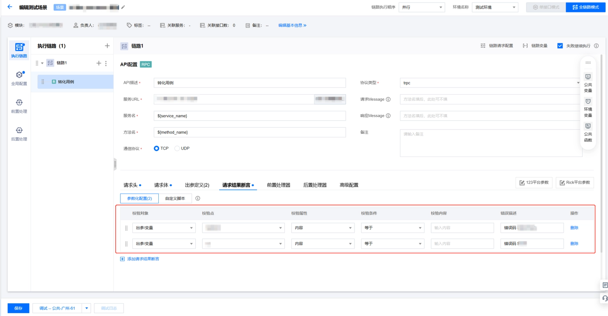Image resolution: width=608 pixels, height=316 pixels.
Task: Open 公共变量 in the floating panel
Action: click(x=588, y=83)
